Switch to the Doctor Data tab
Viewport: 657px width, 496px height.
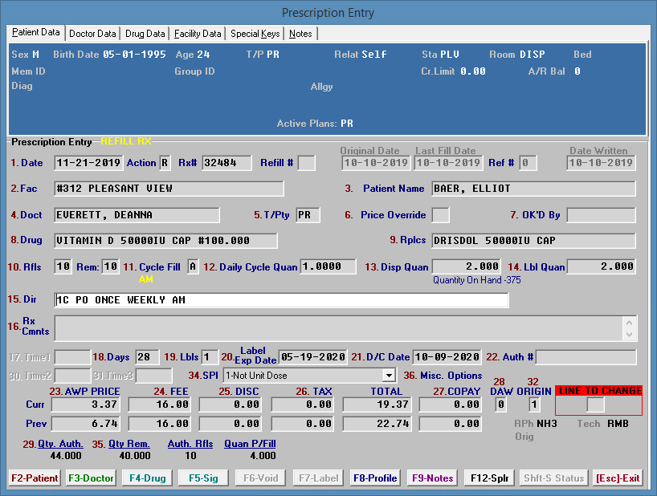(x=92, y=34)
